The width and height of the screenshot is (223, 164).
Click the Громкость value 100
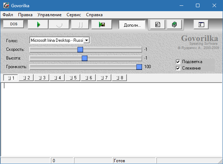(147, 67)
